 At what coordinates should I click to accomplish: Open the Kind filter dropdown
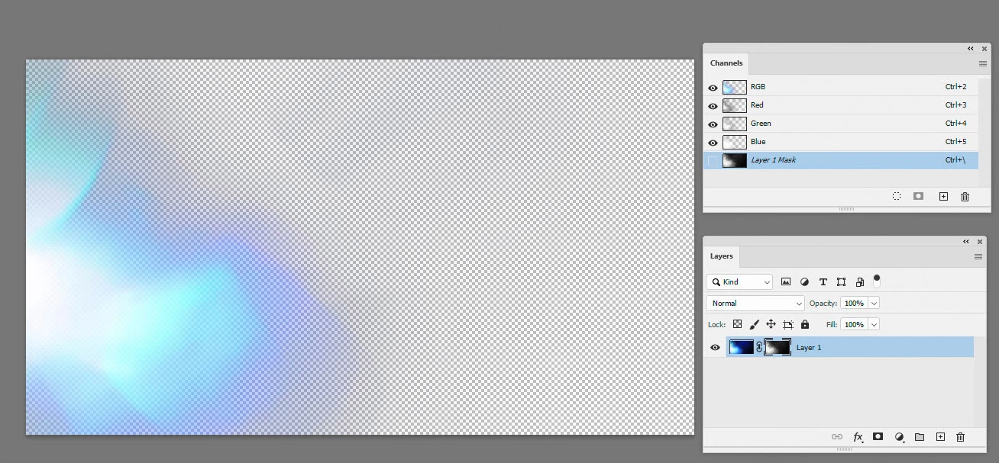pyautogui.click(x=739, y=282)
